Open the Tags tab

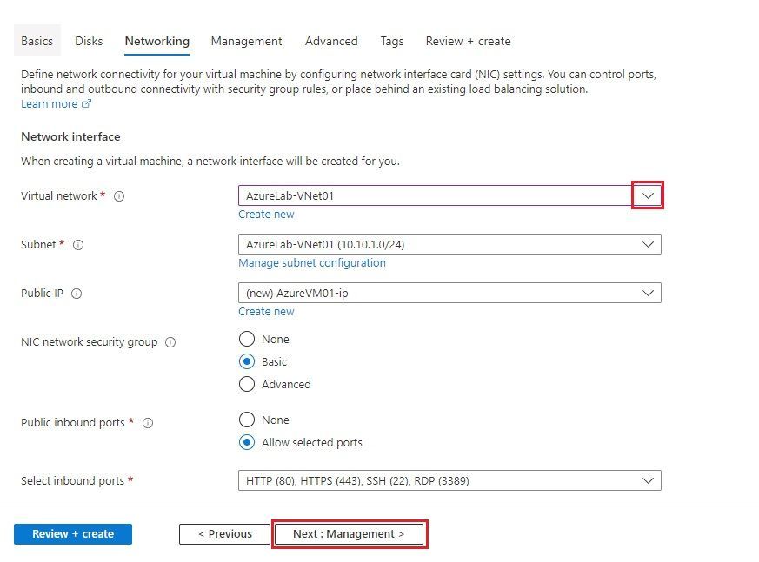(x=392, y=42)
